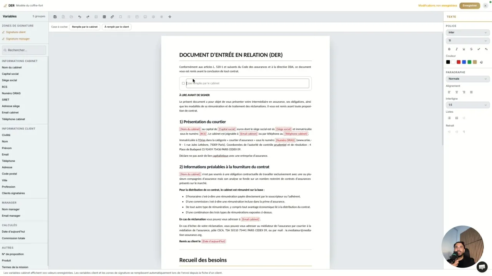Viewport: 492px width, 276px height.
Task: Insert the 'Signature client' zone
Action: pos(15,32)
